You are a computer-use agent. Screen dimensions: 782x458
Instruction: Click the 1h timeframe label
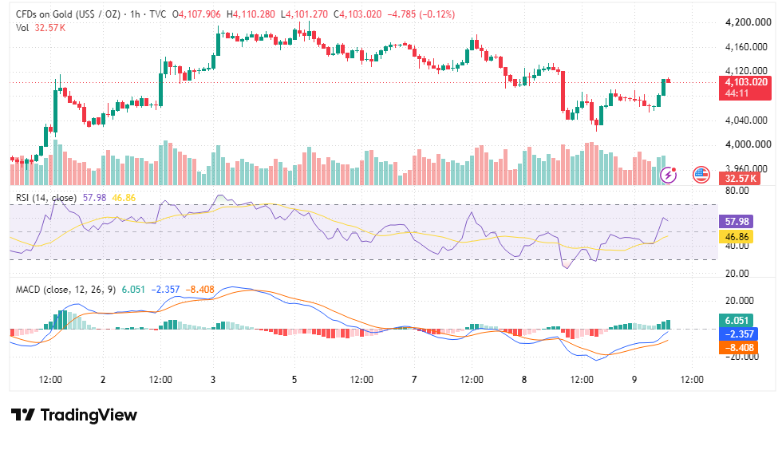click(135, 14)
